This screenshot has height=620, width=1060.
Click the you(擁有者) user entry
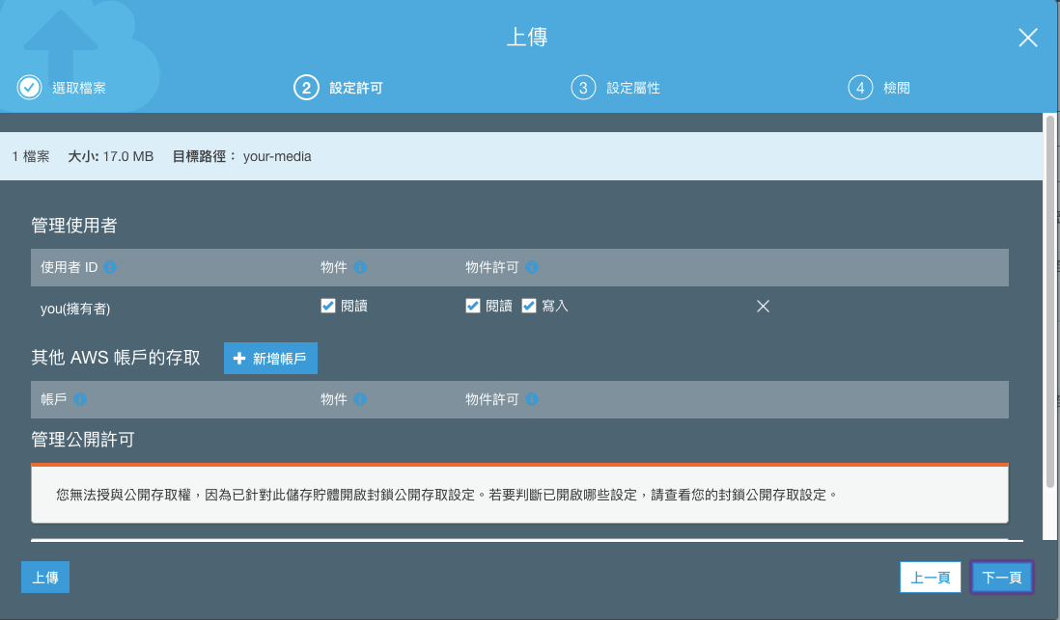75,309
